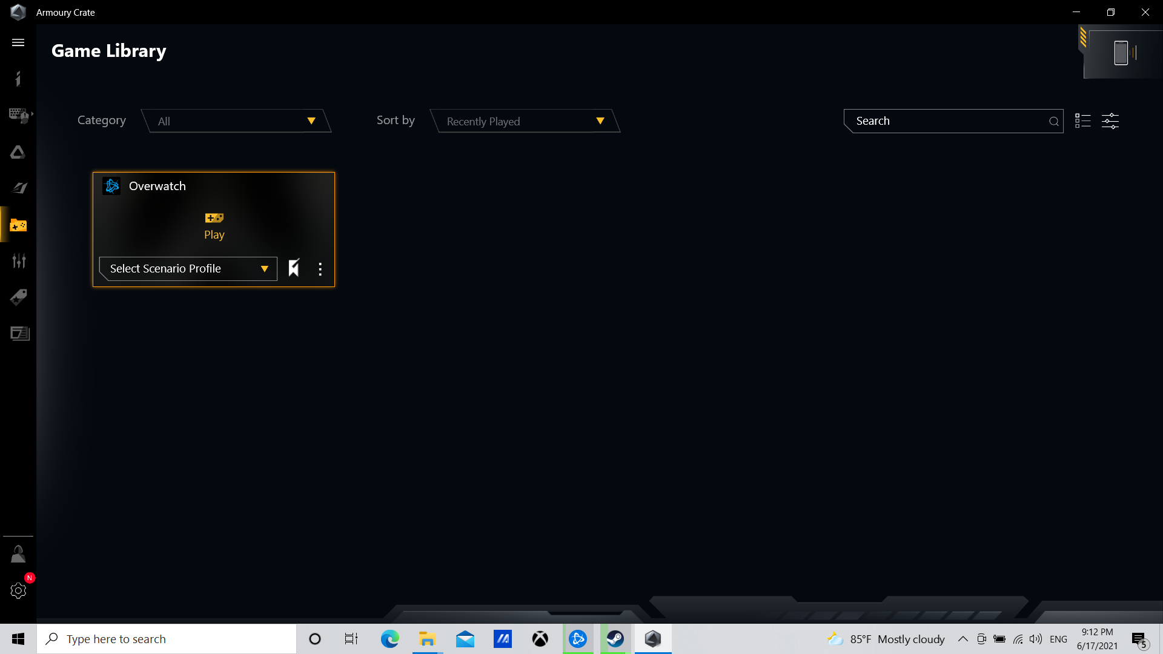Open MyASUS app from taskbar

[503, 639]
